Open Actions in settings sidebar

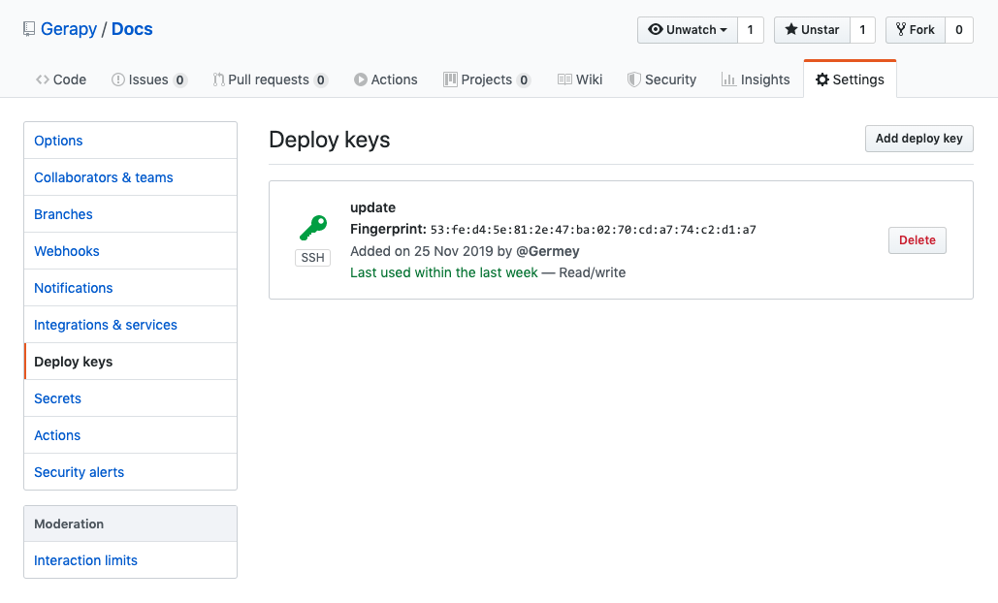(131, 435)
